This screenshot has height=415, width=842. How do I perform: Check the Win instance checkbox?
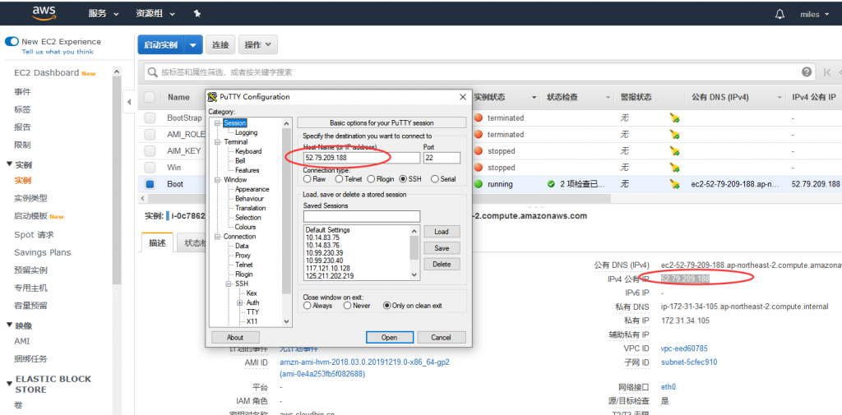[x=150, y=168]
